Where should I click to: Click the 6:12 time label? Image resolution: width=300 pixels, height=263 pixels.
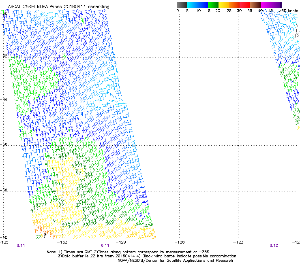tap(274, 246)
